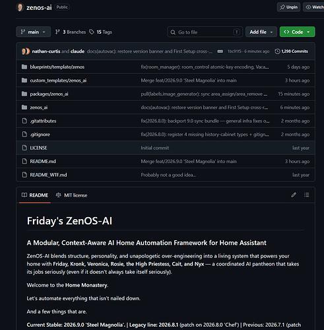Click the tag icon beside 15 Tags

coord(92,32)
